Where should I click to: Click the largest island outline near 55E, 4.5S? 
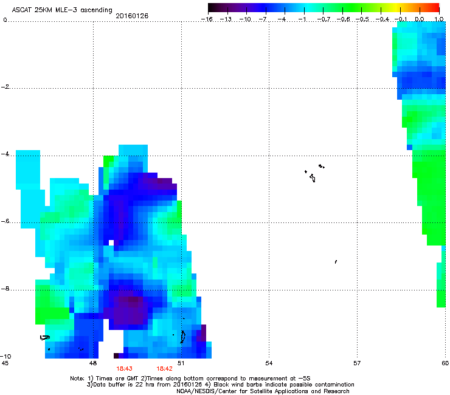click(313, 178)
